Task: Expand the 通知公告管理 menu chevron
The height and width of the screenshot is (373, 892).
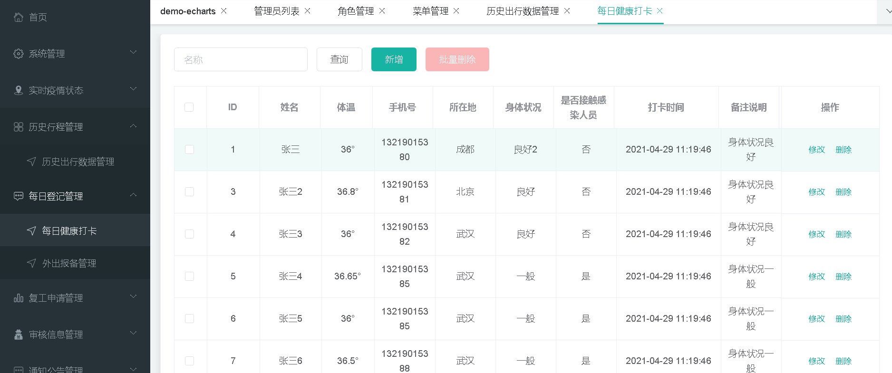Action: click(134, 369)
